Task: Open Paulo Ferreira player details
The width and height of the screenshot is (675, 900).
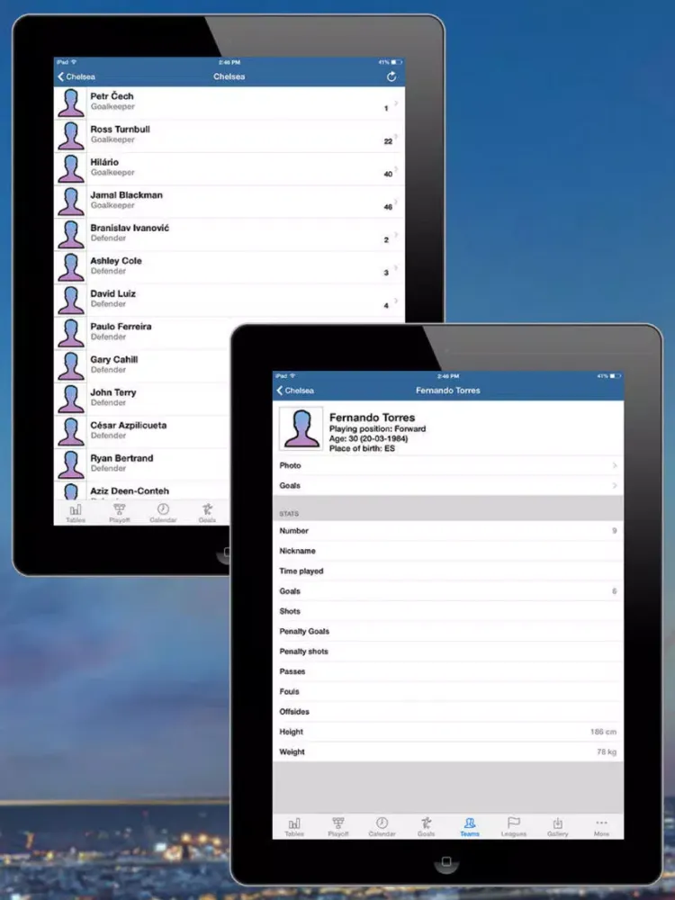Action: 142,333
